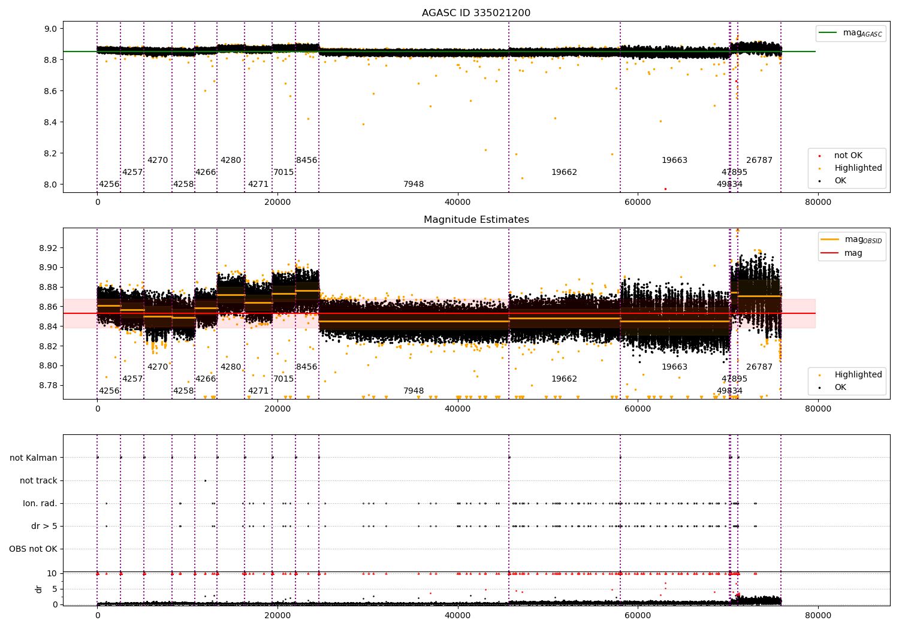Click the 8.6 tick on top y-axis
899x629 pixels.
coord(51,91)
